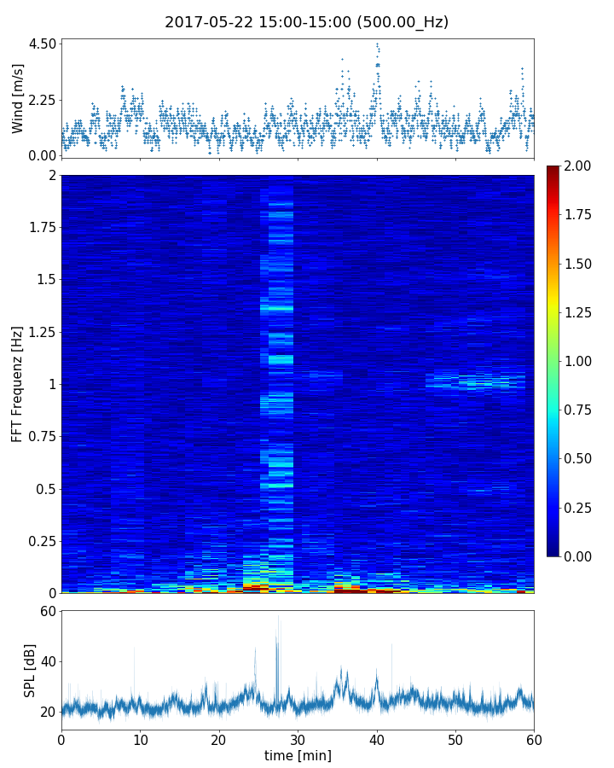
Task: Click the 40 tick on the SPL axis
Action: pos(46,661)
